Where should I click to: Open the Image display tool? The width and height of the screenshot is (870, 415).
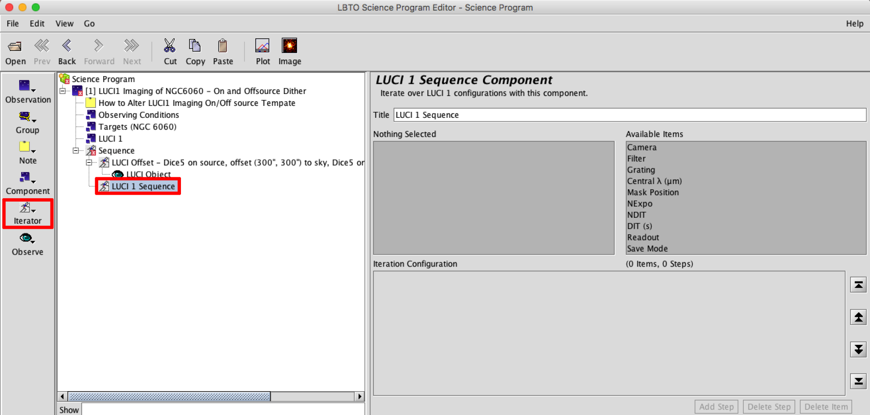(290, 45)
